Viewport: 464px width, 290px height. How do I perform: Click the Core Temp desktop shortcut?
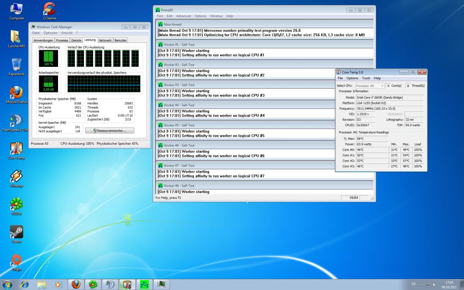pos(16,151)
